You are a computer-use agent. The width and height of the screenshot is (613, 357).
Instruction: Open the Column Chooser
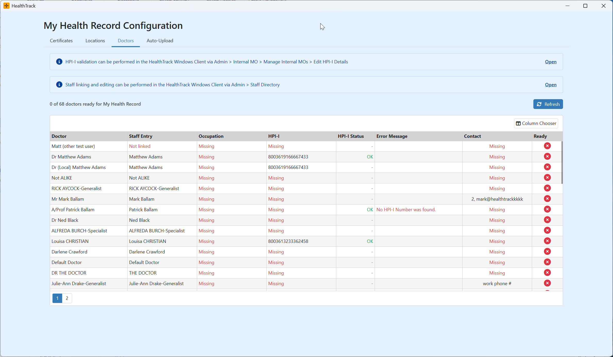coord(536,123)
